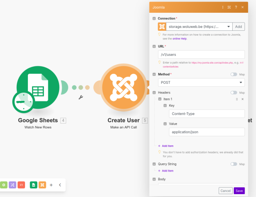The width and height of the screenshot is (256, 197).
Task: Toggle the Method field checkbox
Action: pyautogui.click(x=154, y=74)
